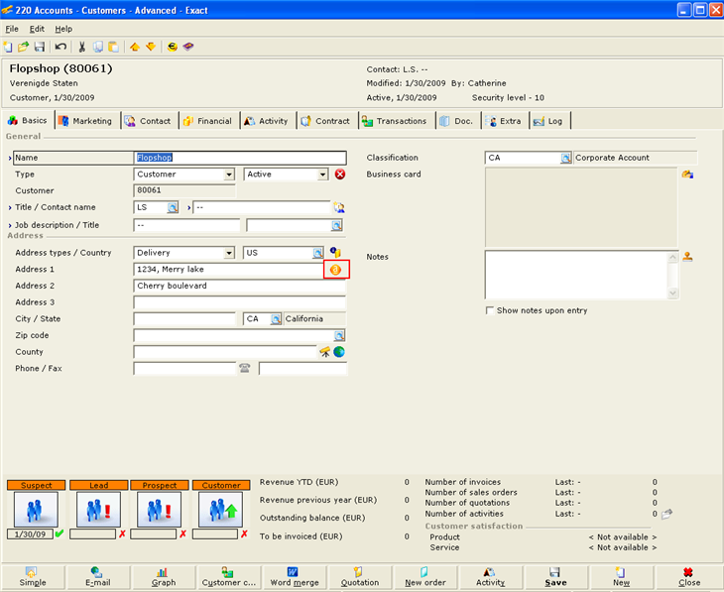Viewport: 724px width, 592px height.
Task: Click the phone icon next to Phone field
Action: tap(245, 369)
